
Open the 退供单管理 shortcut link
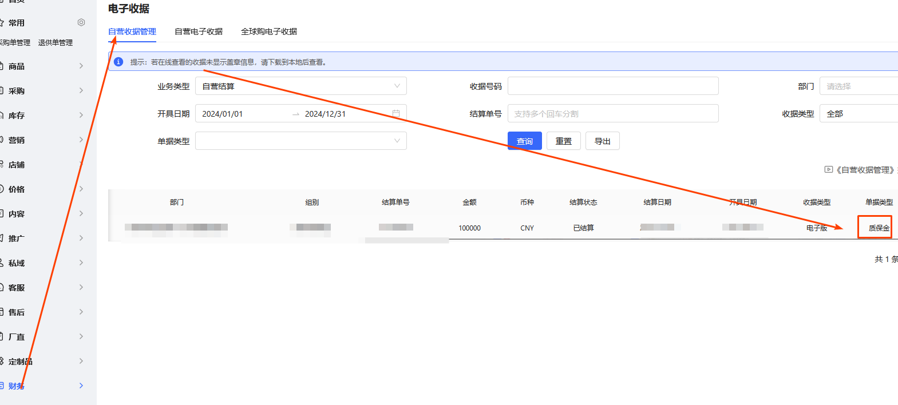pyautogui.click(x=56, y=43)
